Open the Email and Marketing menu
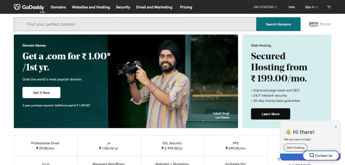Screen dimensions: 345x165 (x=154, y=7)
